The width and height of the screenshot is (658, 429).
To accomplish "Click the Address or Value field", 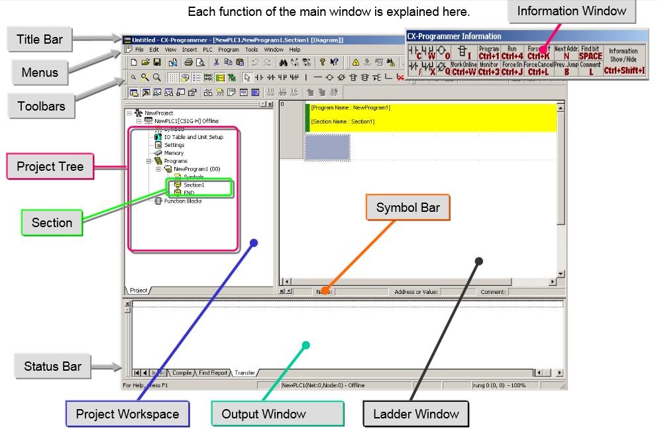I will pyautogui.click(x=457, y=291).
